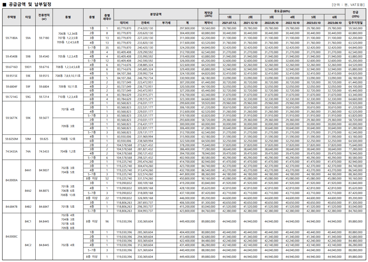This screenshot has height=262, width=368.
Task: Click housing type cell '74.5433A'
Action: tap(12, 151)
